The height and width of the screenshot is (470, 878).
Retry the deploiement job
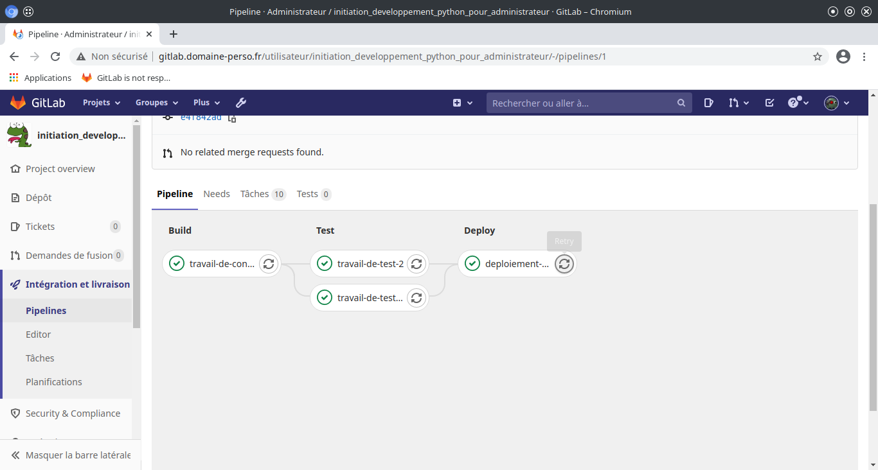[x=564, y=264]
